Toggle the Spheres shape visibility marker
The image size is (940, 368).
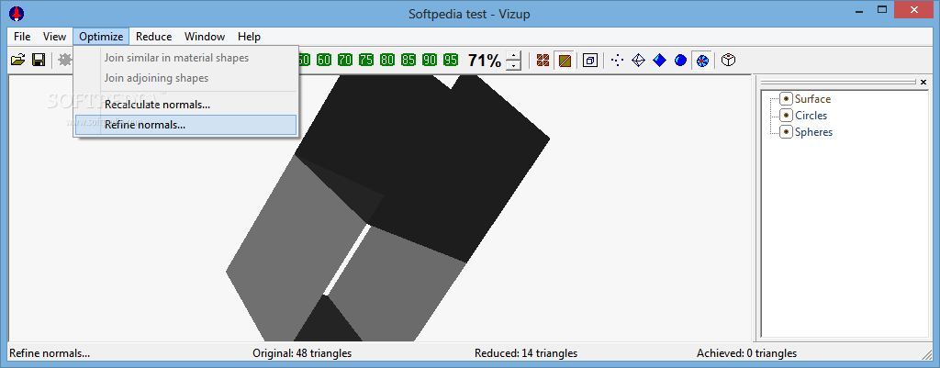click(x=786, y=132)
